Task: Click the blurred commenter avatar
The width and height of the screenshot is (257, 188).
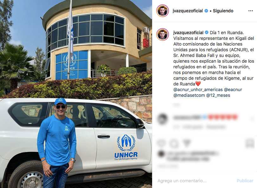Action: [x=163, y=119]
